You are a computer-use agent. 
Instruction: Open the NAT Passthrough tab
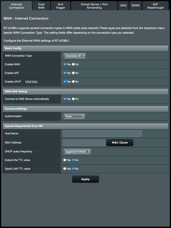click(155, 6)
